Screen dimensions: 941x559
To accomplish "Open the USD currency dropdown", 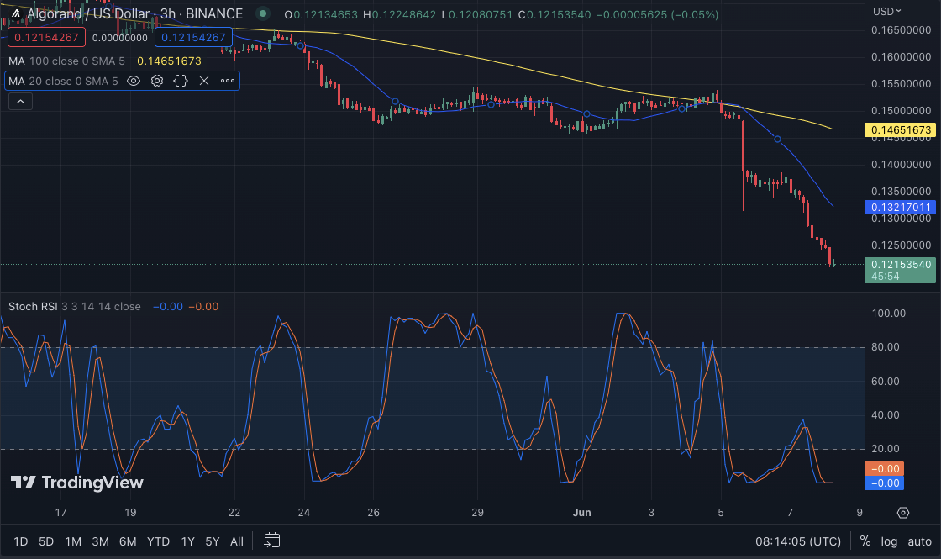I will pyautogui.click(x=888, y=11).
